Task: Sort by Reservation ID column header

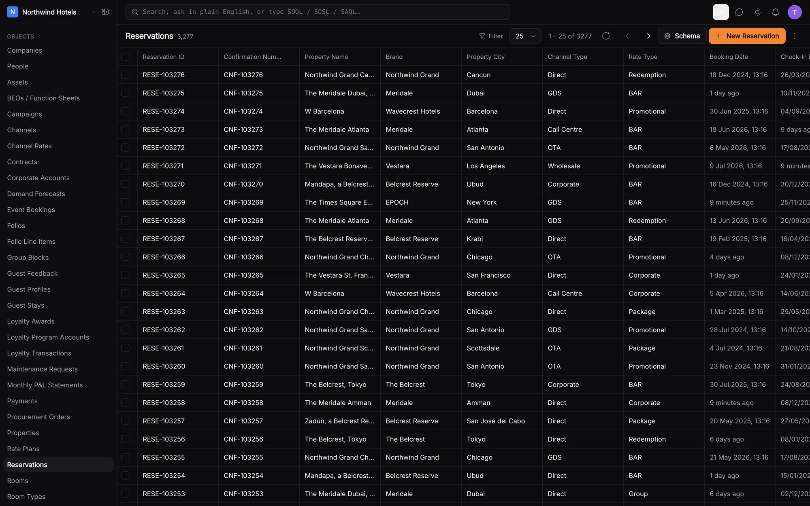Action: [x=163, y=57]
